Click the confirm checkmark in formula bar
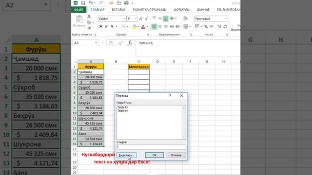 [x=120, y=43]
